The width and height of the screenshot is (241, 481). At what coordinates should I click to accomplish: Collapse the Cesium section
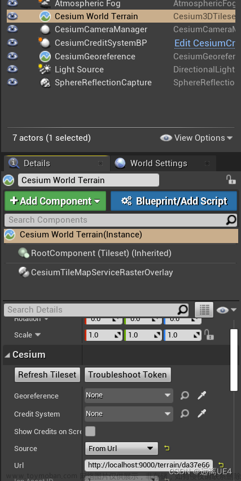(x=7, y=355)
